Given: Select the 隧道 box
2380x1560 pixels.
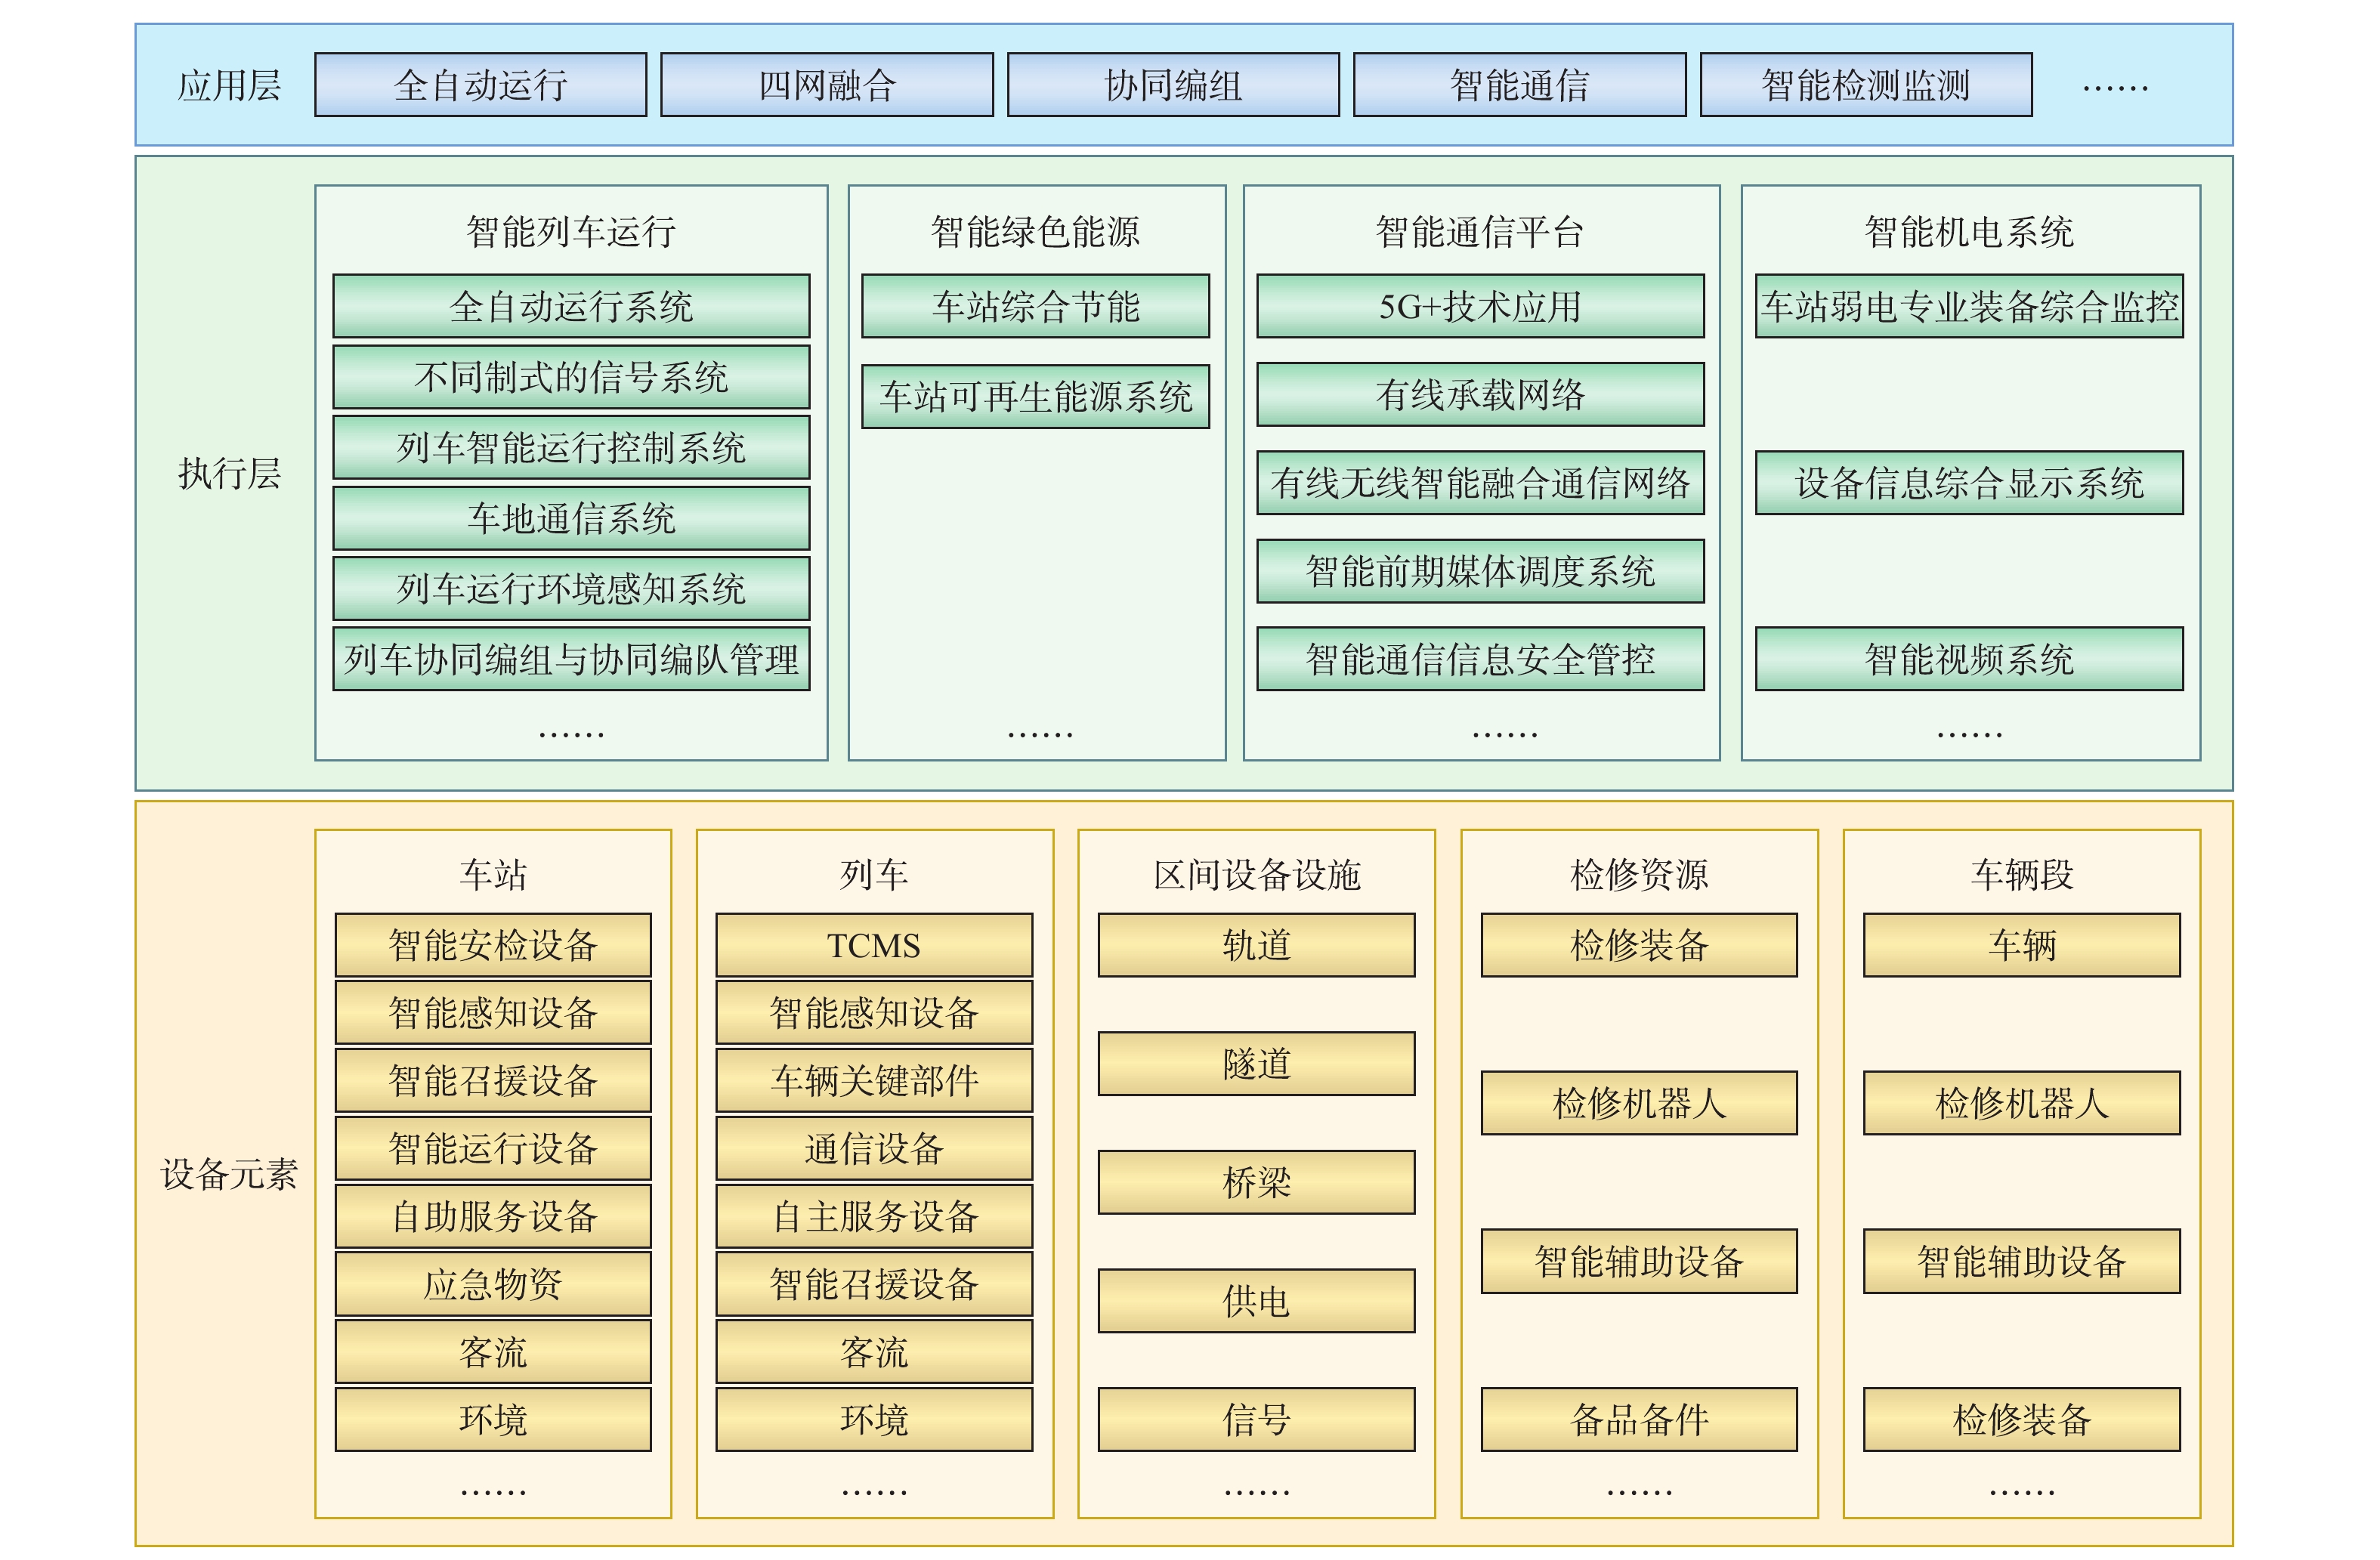Looking at the screenshot, I should (1255, 1064).
